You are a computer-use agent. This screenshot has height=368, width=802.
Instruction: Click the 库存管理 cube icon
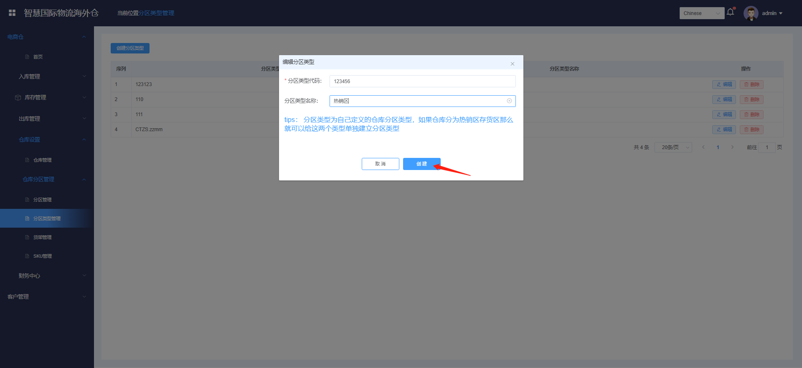[18, 98]
